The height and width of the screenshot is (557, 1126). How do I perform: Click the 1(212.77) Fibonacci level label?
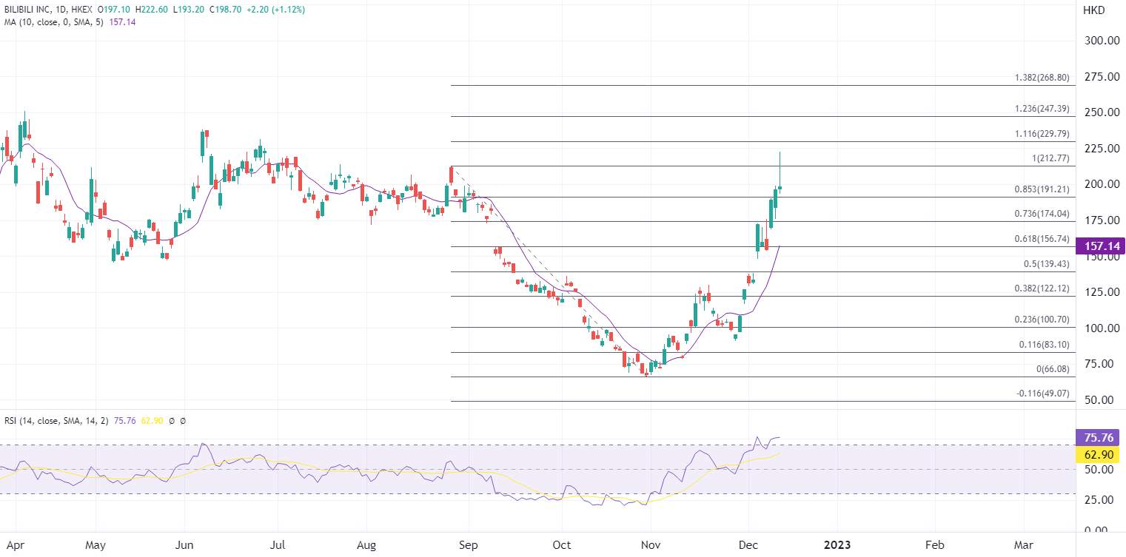[x=1050, y=158]
